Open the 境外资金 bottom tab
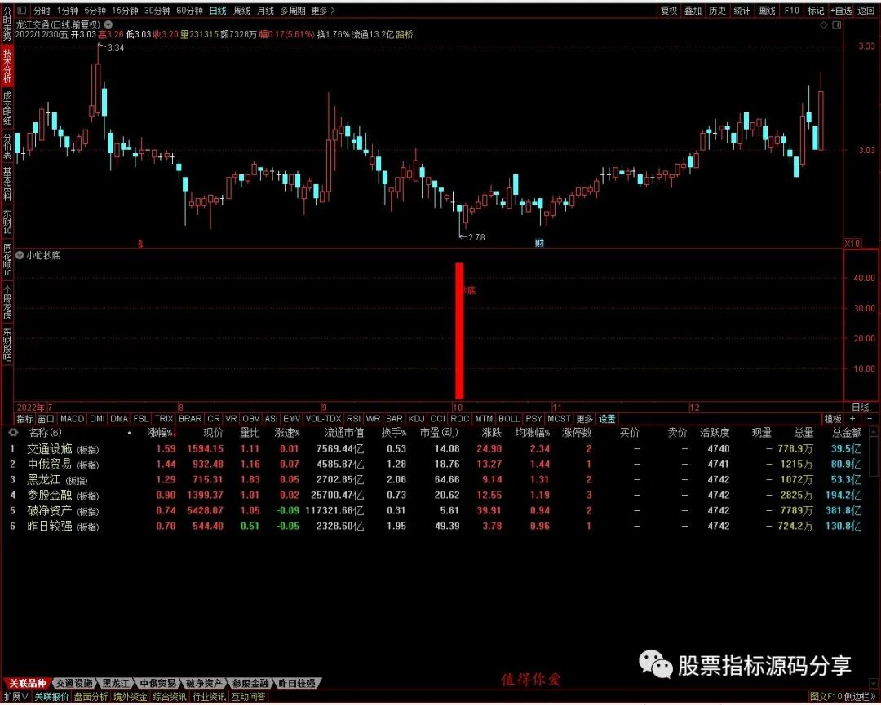The width and height of the screenshot is (881, 705). (x=130, y=697)
